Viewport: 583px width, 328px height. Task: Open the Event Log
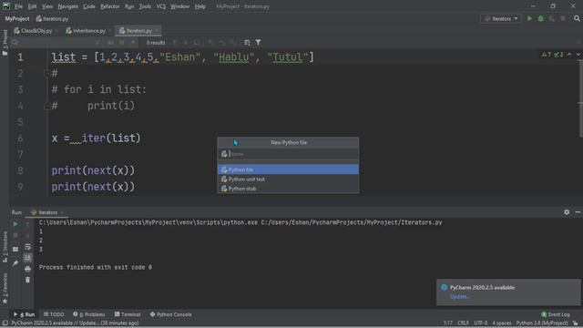tap(556, 314)
